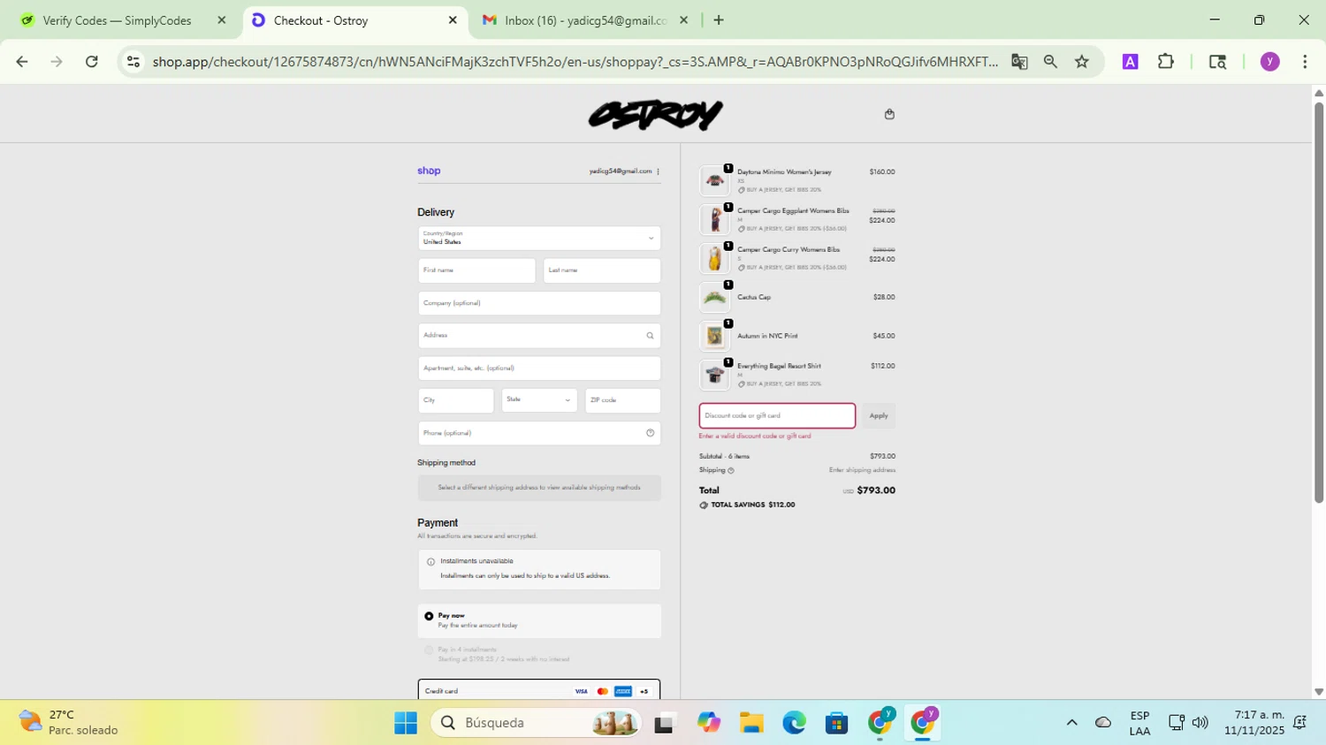Bookmark this checkout page
1326x745 pixels.
point(1082,61)
